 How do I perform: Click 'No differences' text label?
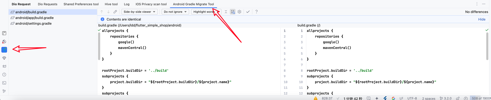click(476, 12)
